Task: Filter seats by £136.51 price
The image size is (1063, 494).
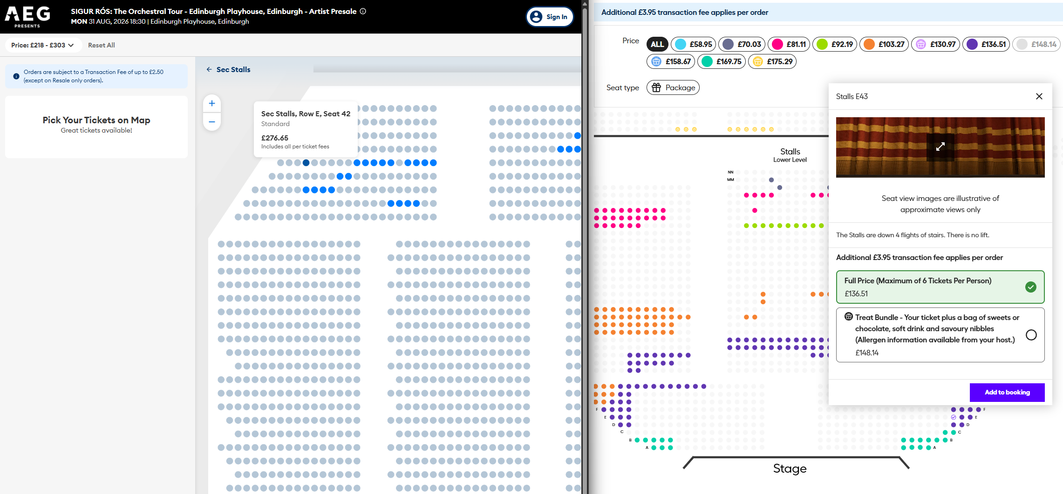Action: pos(986,44)
